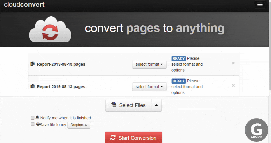The height and width of the screenshot is (143, 271).
Task: Open the hamburger menu in the header
Action: 260,4
